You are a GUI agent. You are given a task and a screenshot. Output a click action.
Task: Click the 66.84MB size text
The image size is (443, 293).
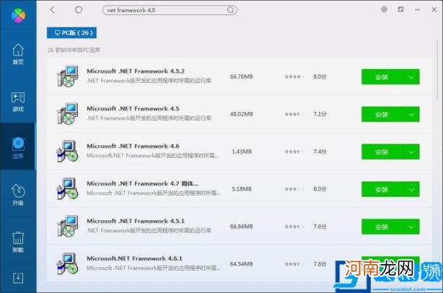[x=242, y=227]
